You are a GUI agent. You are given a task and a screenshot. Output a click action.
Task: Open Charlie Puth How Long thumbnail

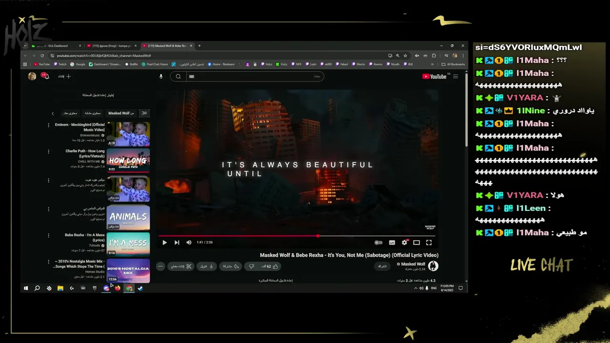point(128,161)
